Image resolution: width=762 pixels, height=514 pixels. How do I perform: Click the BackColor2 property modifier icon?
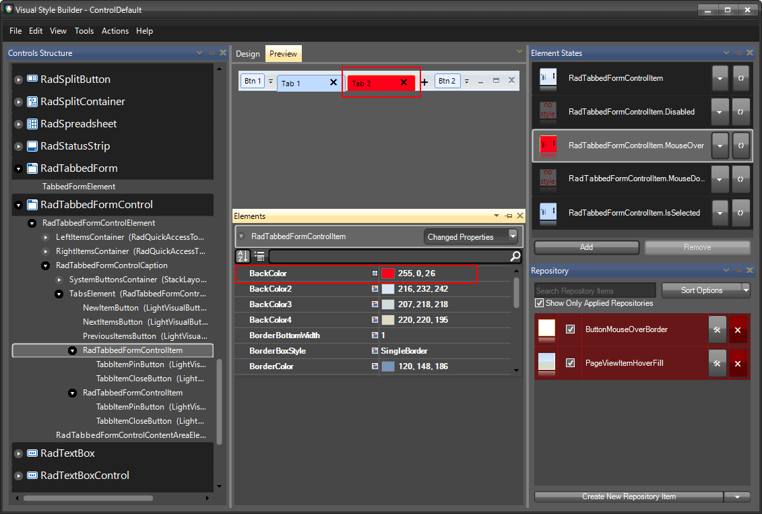pos(375,289)
